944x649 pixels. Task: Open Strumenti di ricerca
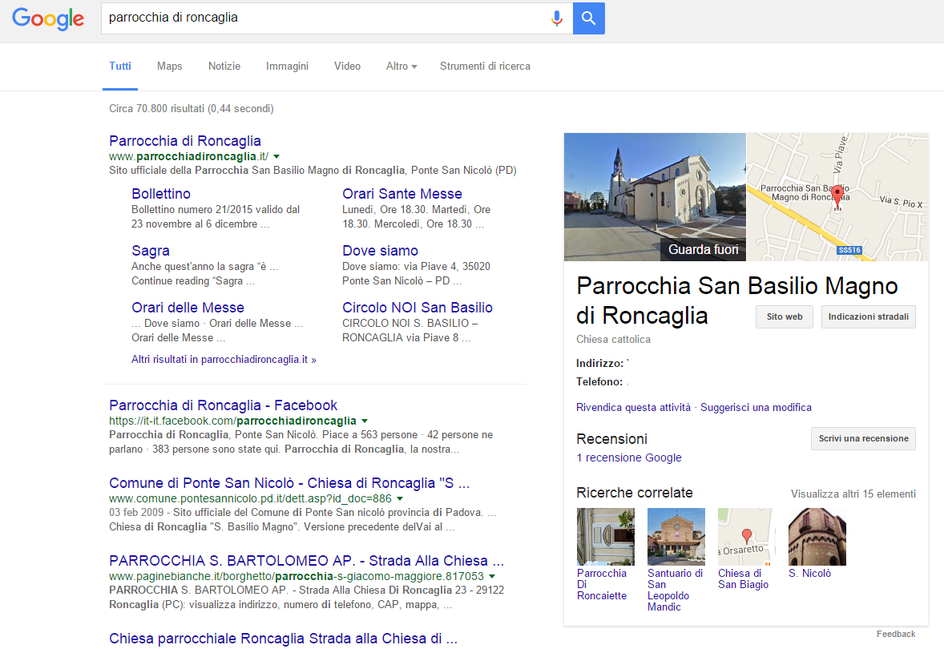pyautogui.click(x=486, y=67)
